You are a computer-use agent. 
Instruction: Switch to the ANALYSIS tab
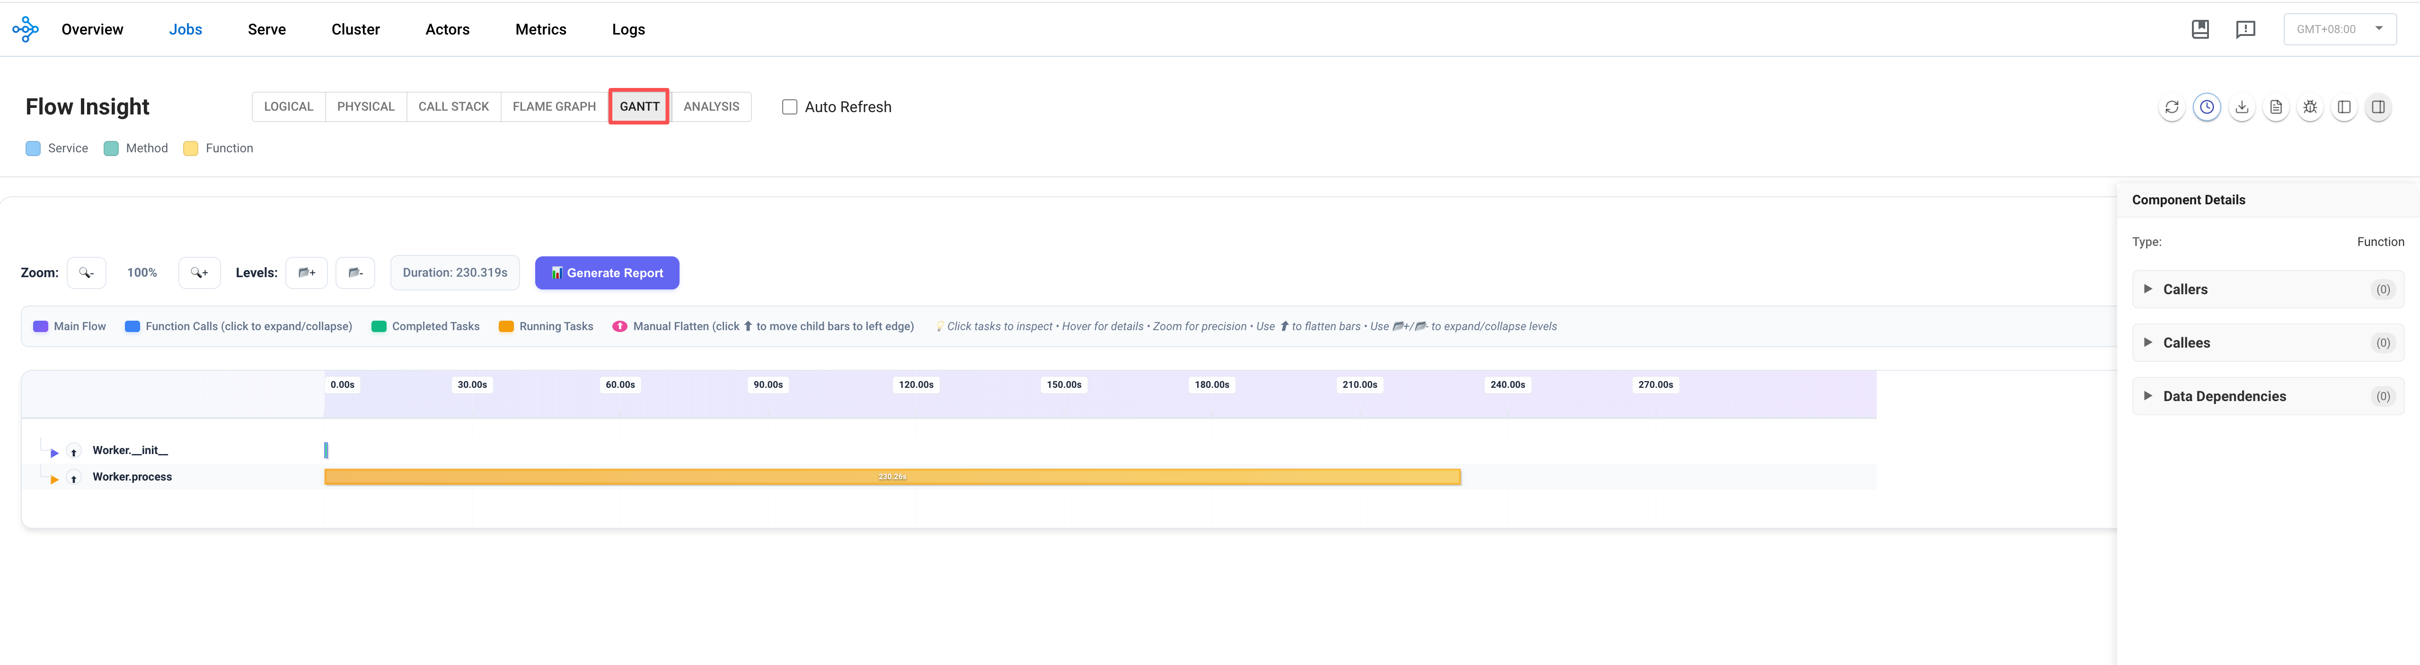click(x=711, y=107)
